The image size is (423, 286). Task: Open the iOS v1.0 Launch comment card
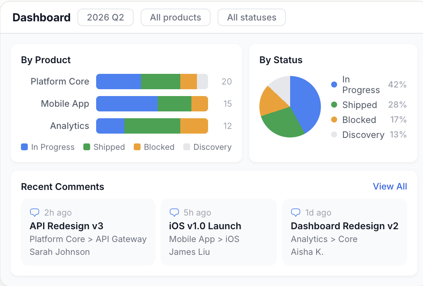(x=219, y=232)
